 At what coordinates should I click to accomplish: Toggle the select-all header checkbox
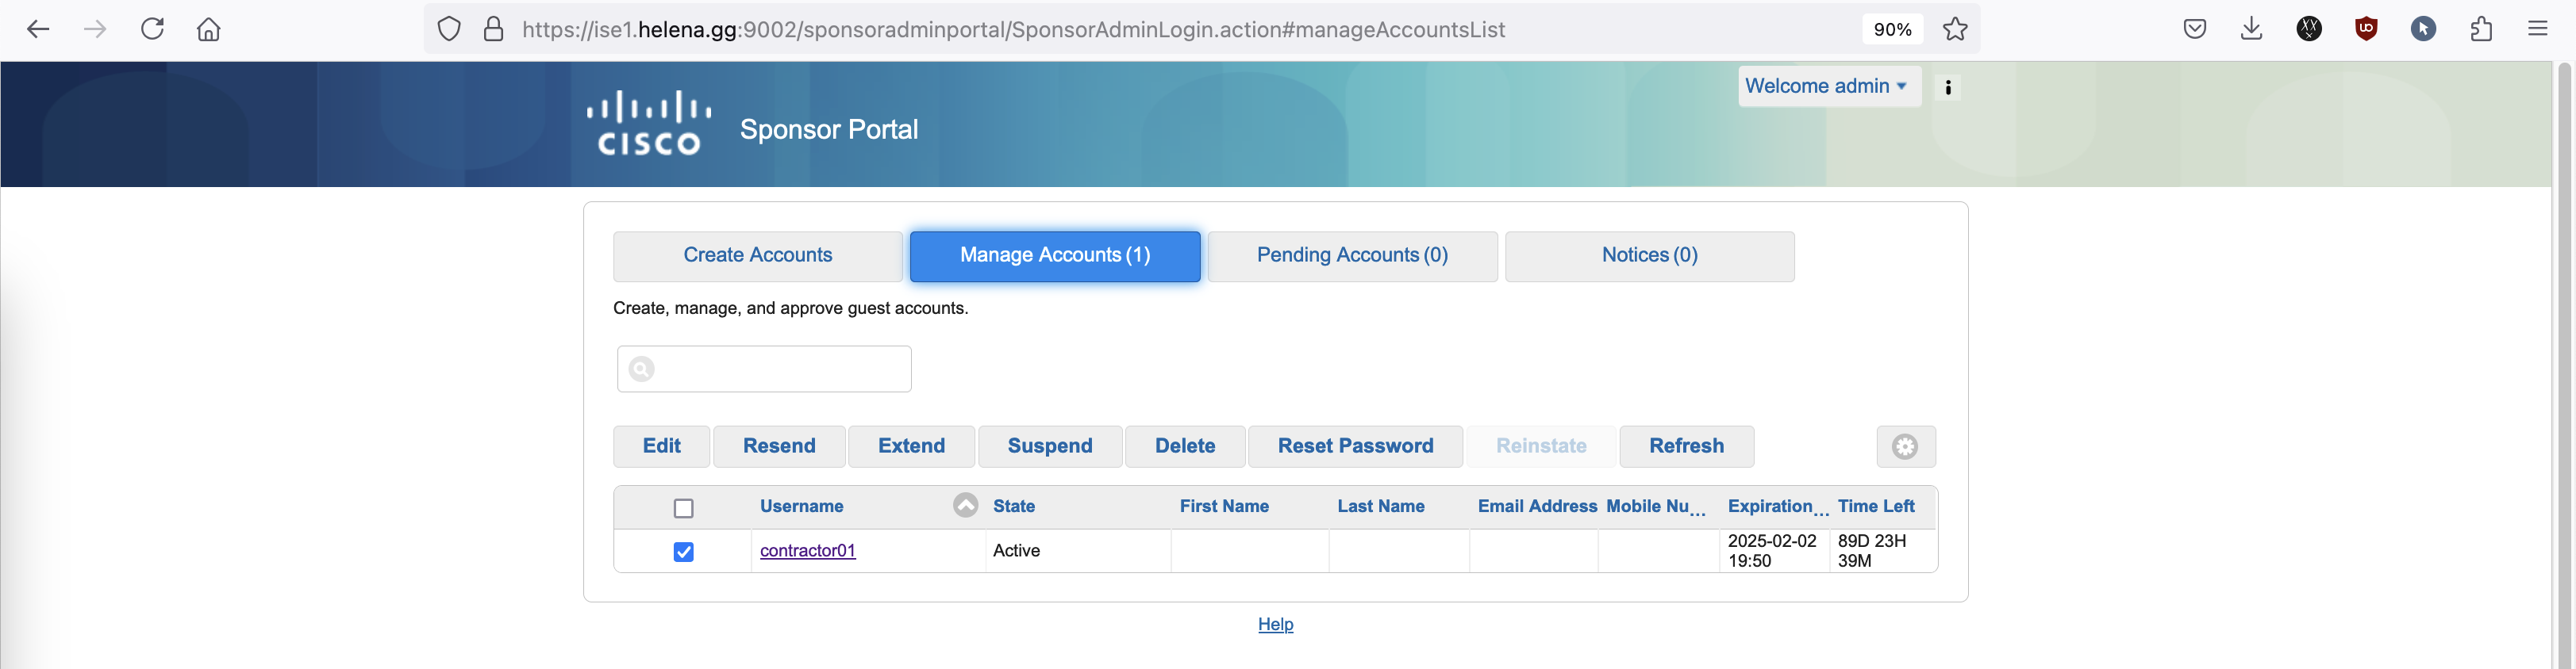click(683, 508)
